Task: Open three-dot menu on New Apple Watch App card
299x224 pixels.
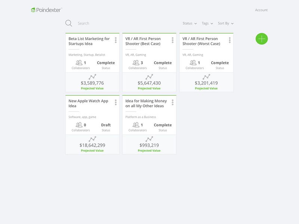Action: (x=116, y=102)
